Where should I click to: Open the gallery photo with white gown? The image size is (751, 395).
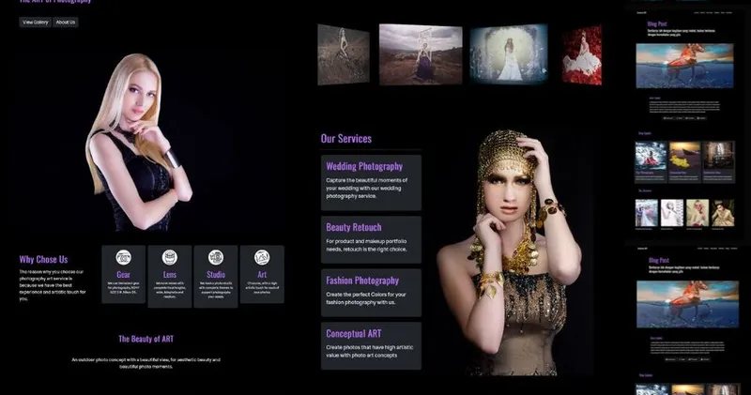[x=508, y=53]
